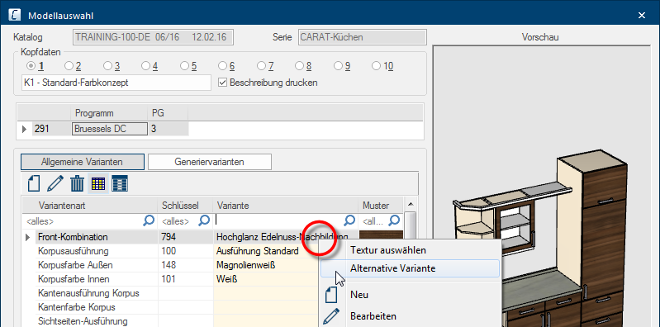660x327 pixels.
Task: Expand the row 291 Bruessels DC arrow
Action: (24, 129)
